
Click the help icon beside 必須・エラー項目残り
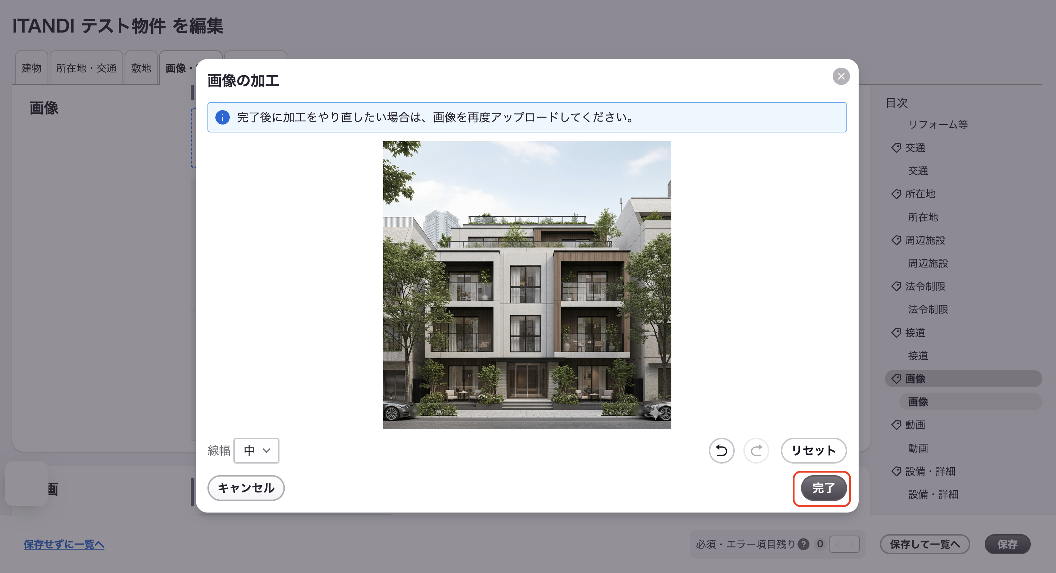(x=804, y=544)
